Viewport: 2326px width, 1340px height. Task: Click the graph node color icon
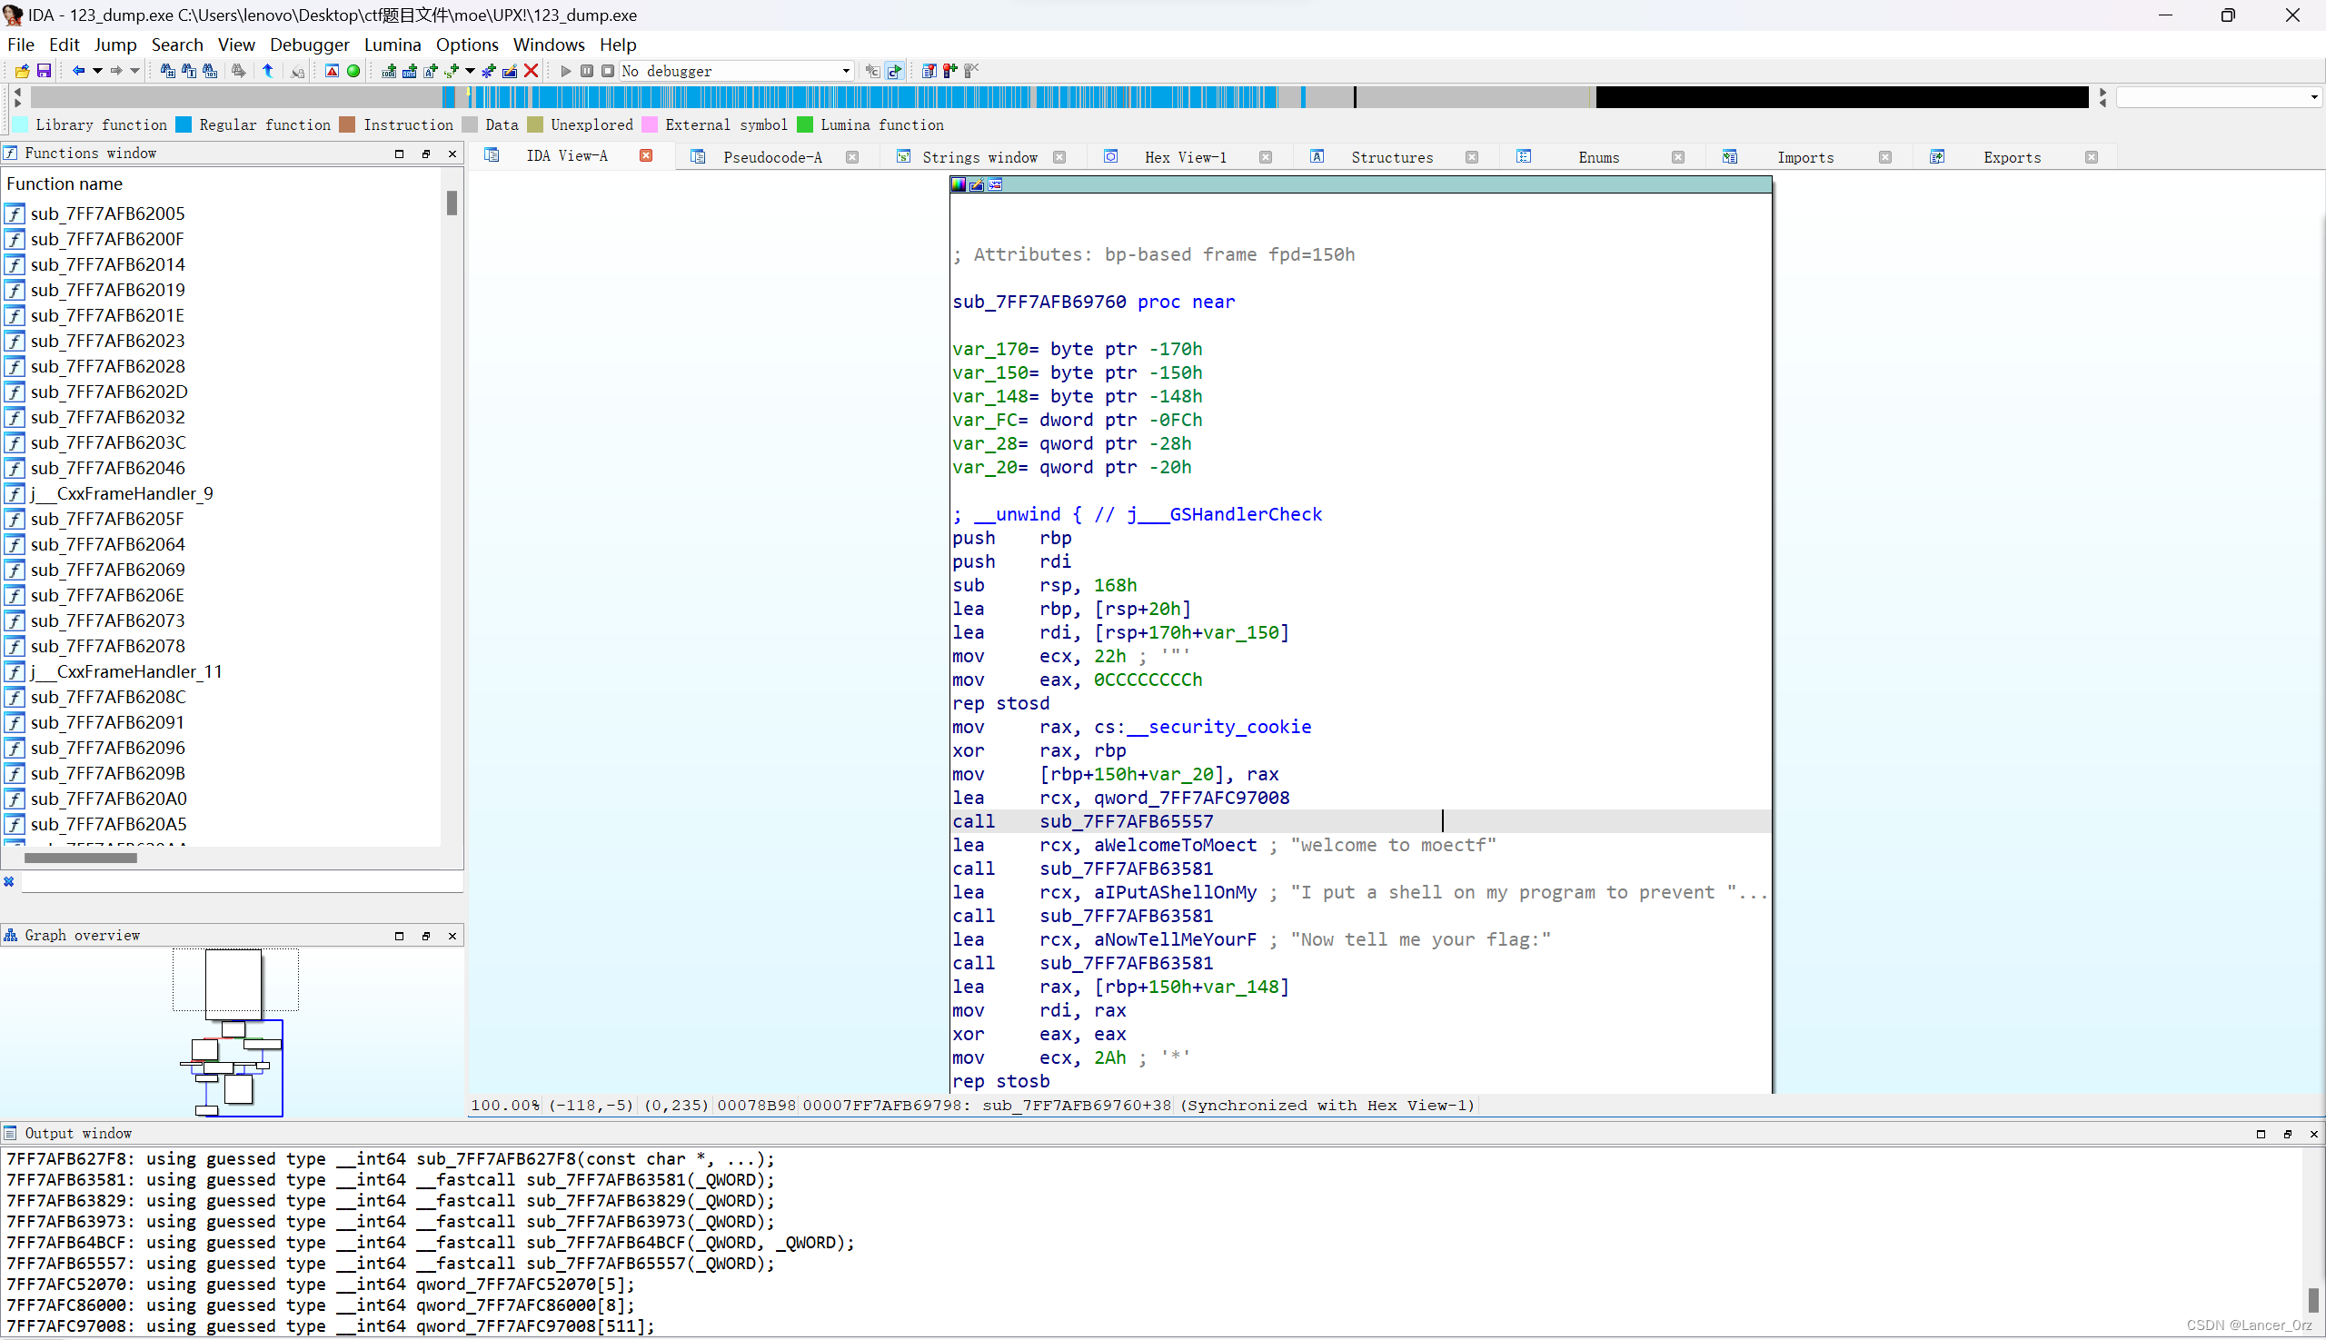click(959, 185)
